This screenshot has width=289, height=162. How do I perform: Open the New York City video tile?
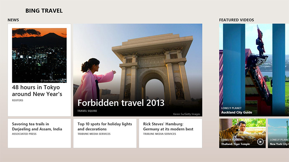(x=279, y=133)
